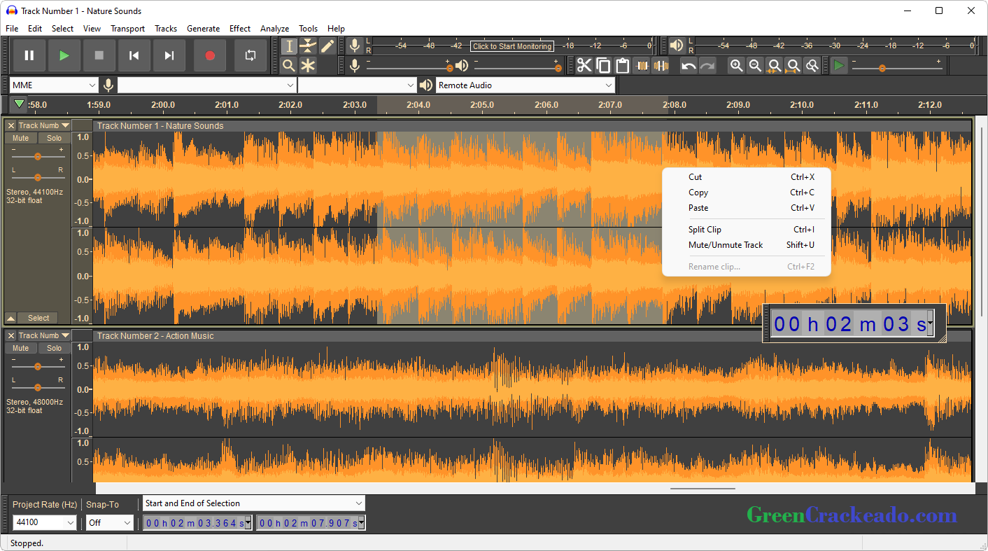
Task: Click the Fit project to width icon
Action: point(793,65)
